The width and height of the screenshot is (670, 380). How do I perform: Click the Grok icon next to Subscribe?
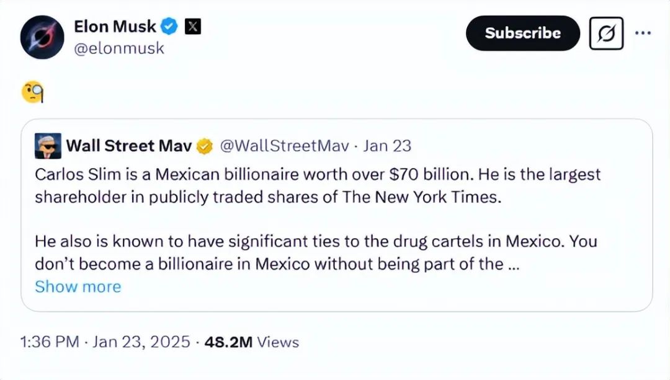click(x=606, y=33)
